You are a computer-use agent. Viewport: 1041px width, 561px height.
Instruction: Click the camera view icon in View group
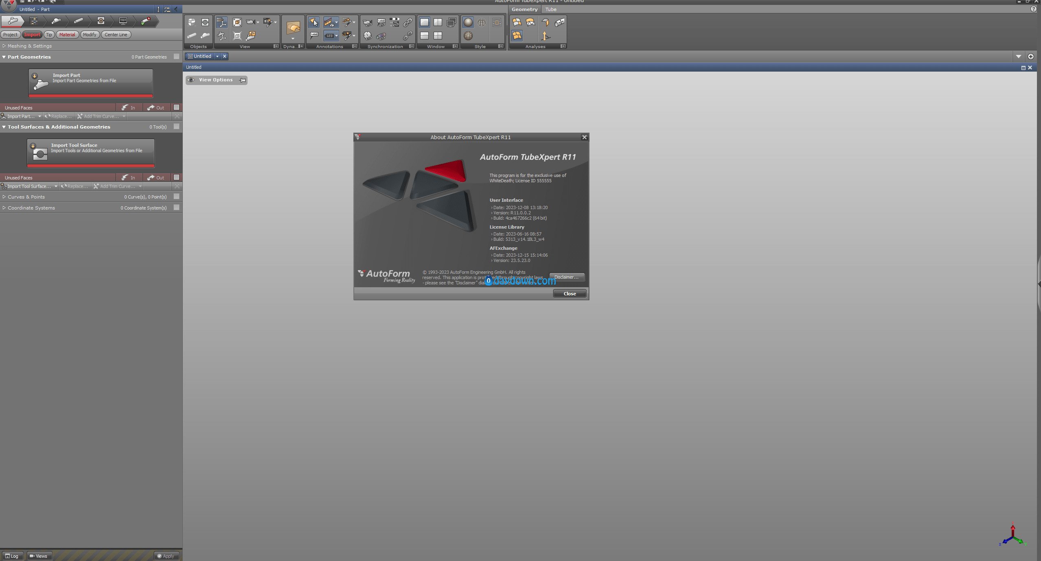click(251, 22)
